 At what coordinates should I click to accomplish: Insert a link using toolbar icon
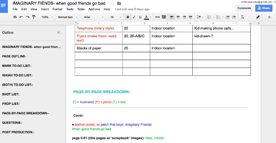[157, 17]
